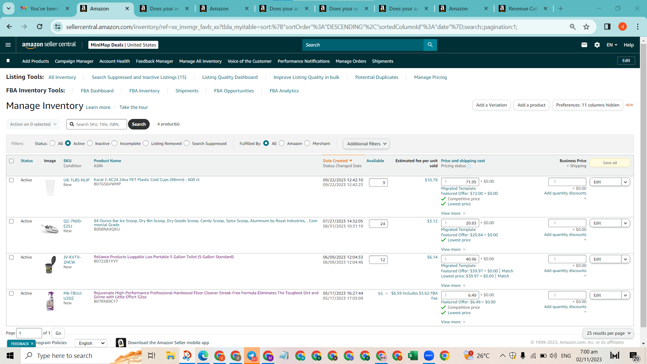647x364 pixels.
Task: Click the Amazon Seller Central logo
Action: tap(49, 45)
